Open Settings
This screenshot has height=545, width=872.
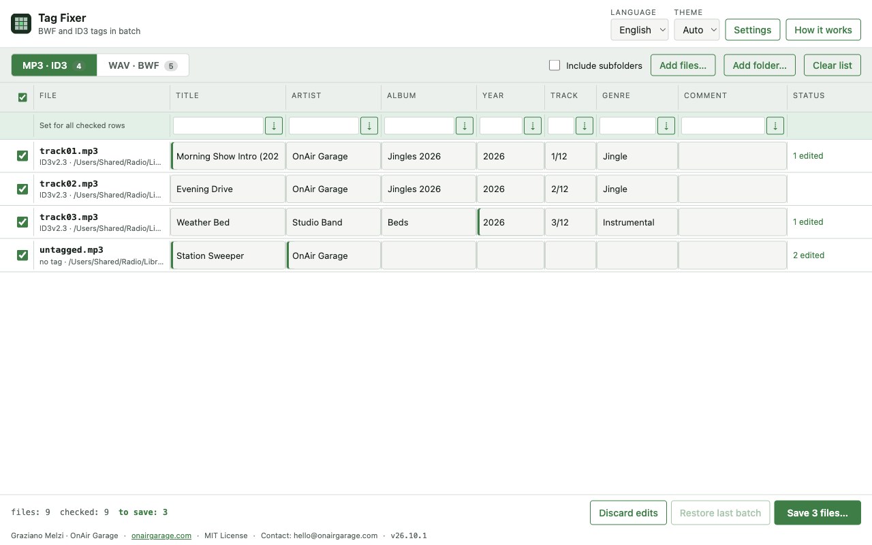pos(752,30)
